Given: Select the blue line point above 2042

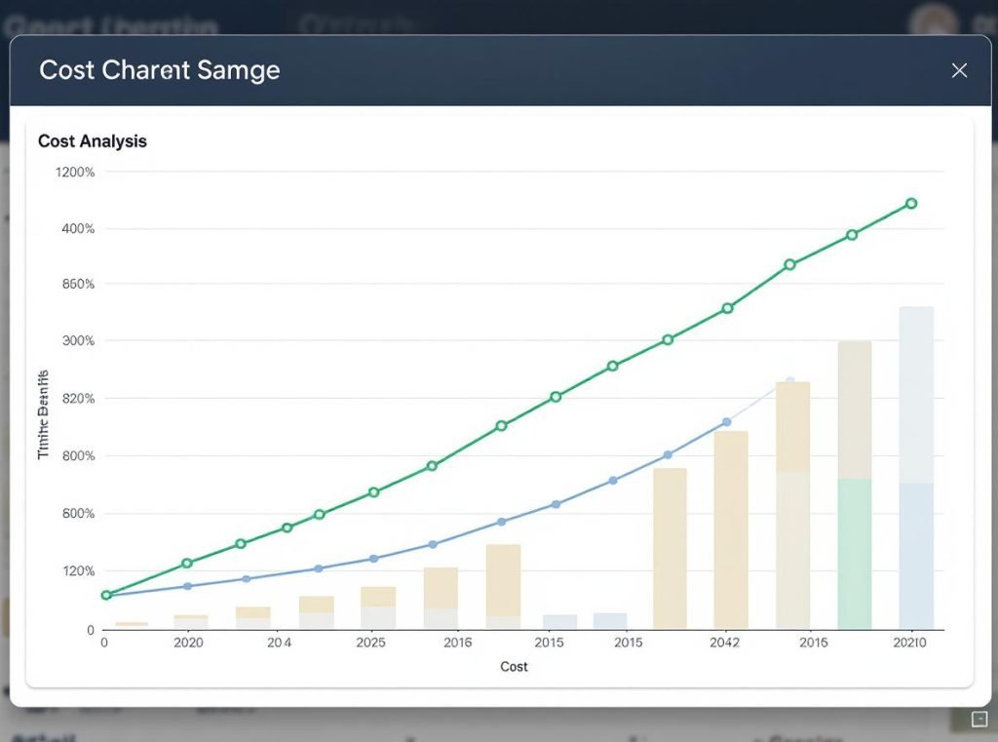Looking at the screenshot, I should click(x=726, y=422).
